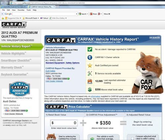Open the Standard Equipment link

pos(55,63)
